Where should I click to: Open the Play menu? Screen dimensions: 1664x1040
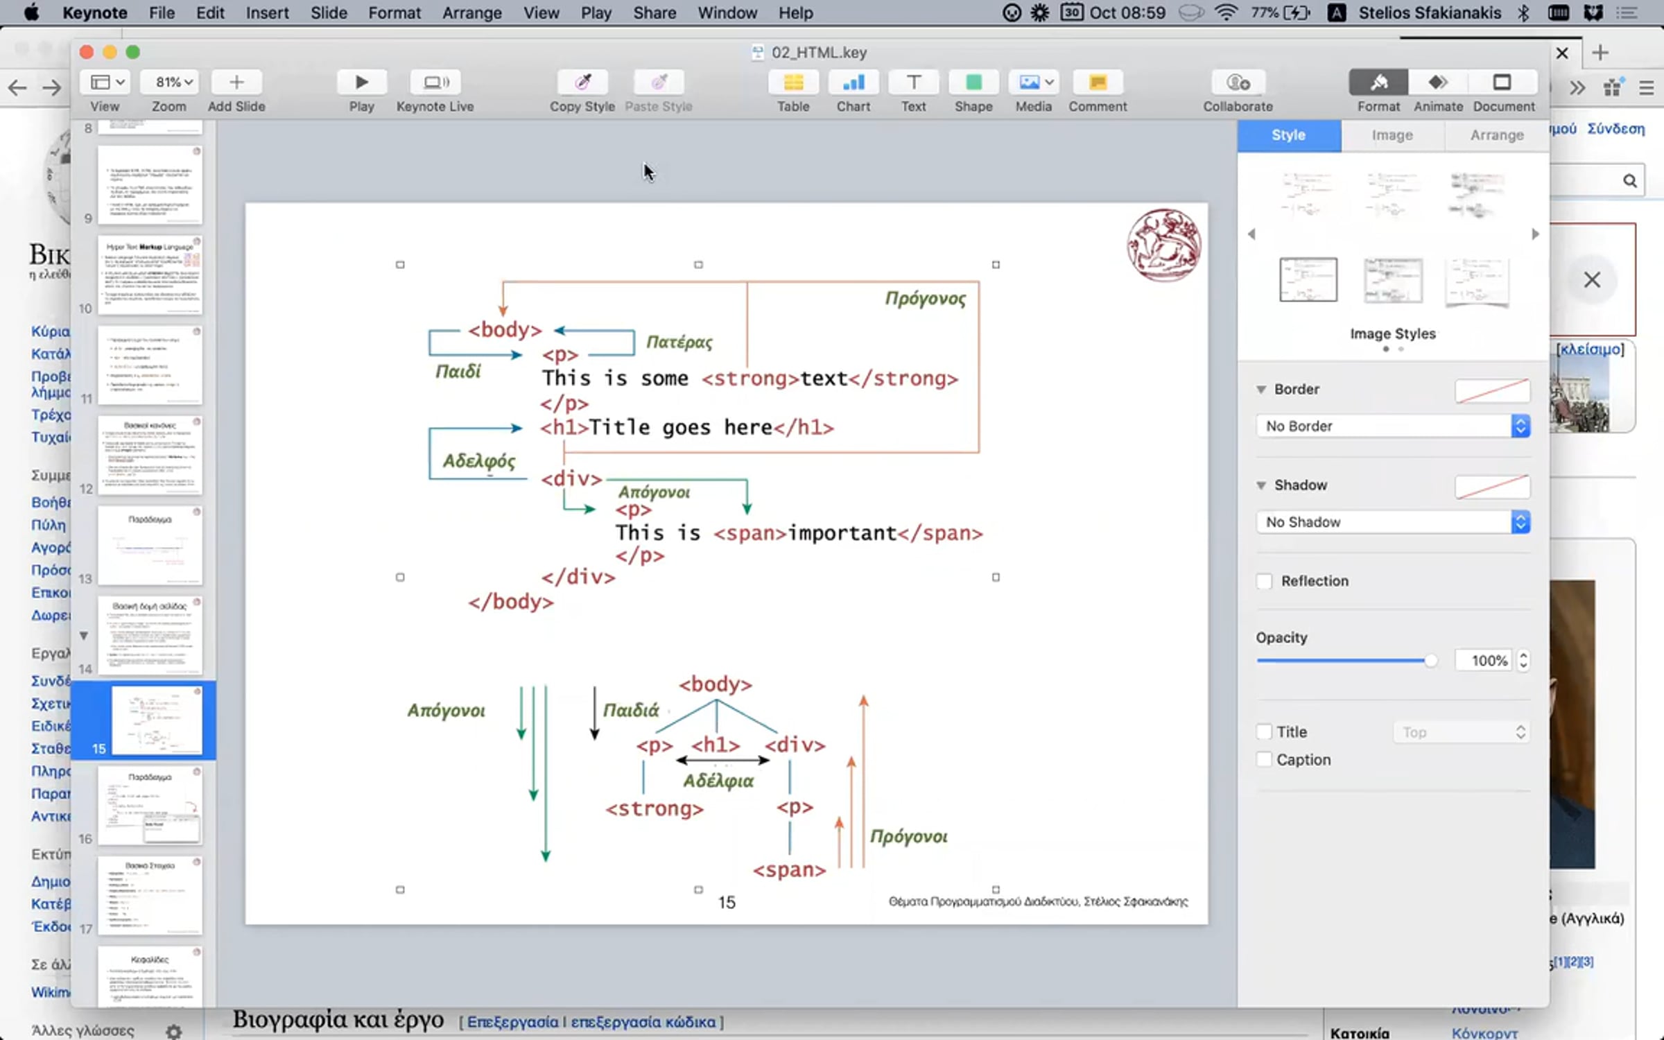click(x=596, y=13)
